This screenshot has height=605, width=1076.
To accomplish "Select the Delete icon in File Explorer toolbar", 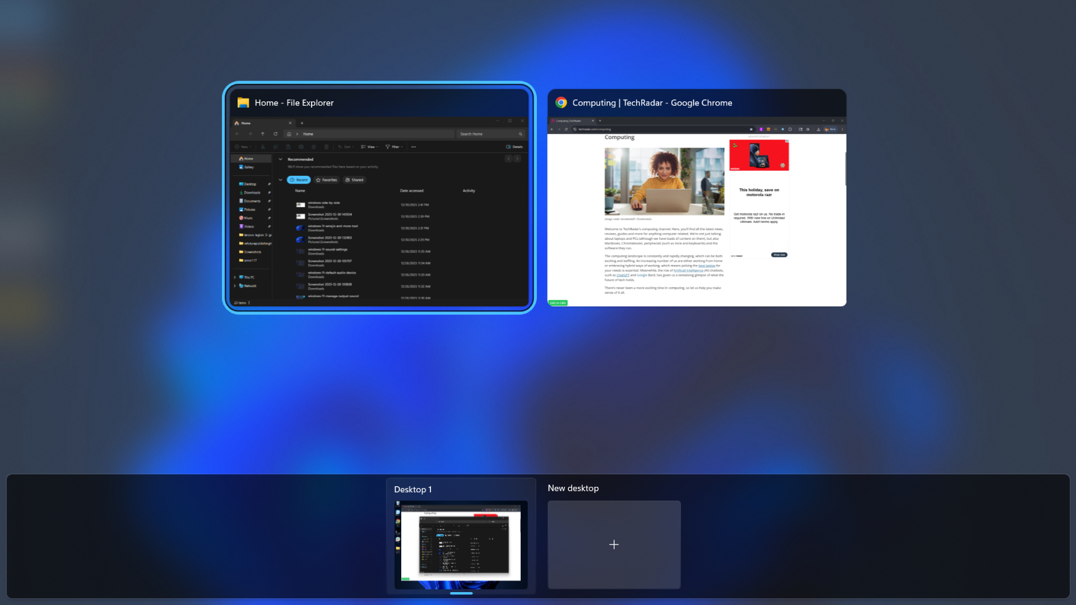I will [326, 147].
